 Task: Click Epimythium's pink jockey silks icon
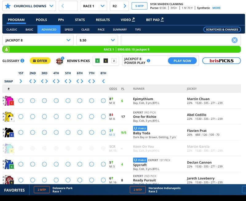point(9,101)
